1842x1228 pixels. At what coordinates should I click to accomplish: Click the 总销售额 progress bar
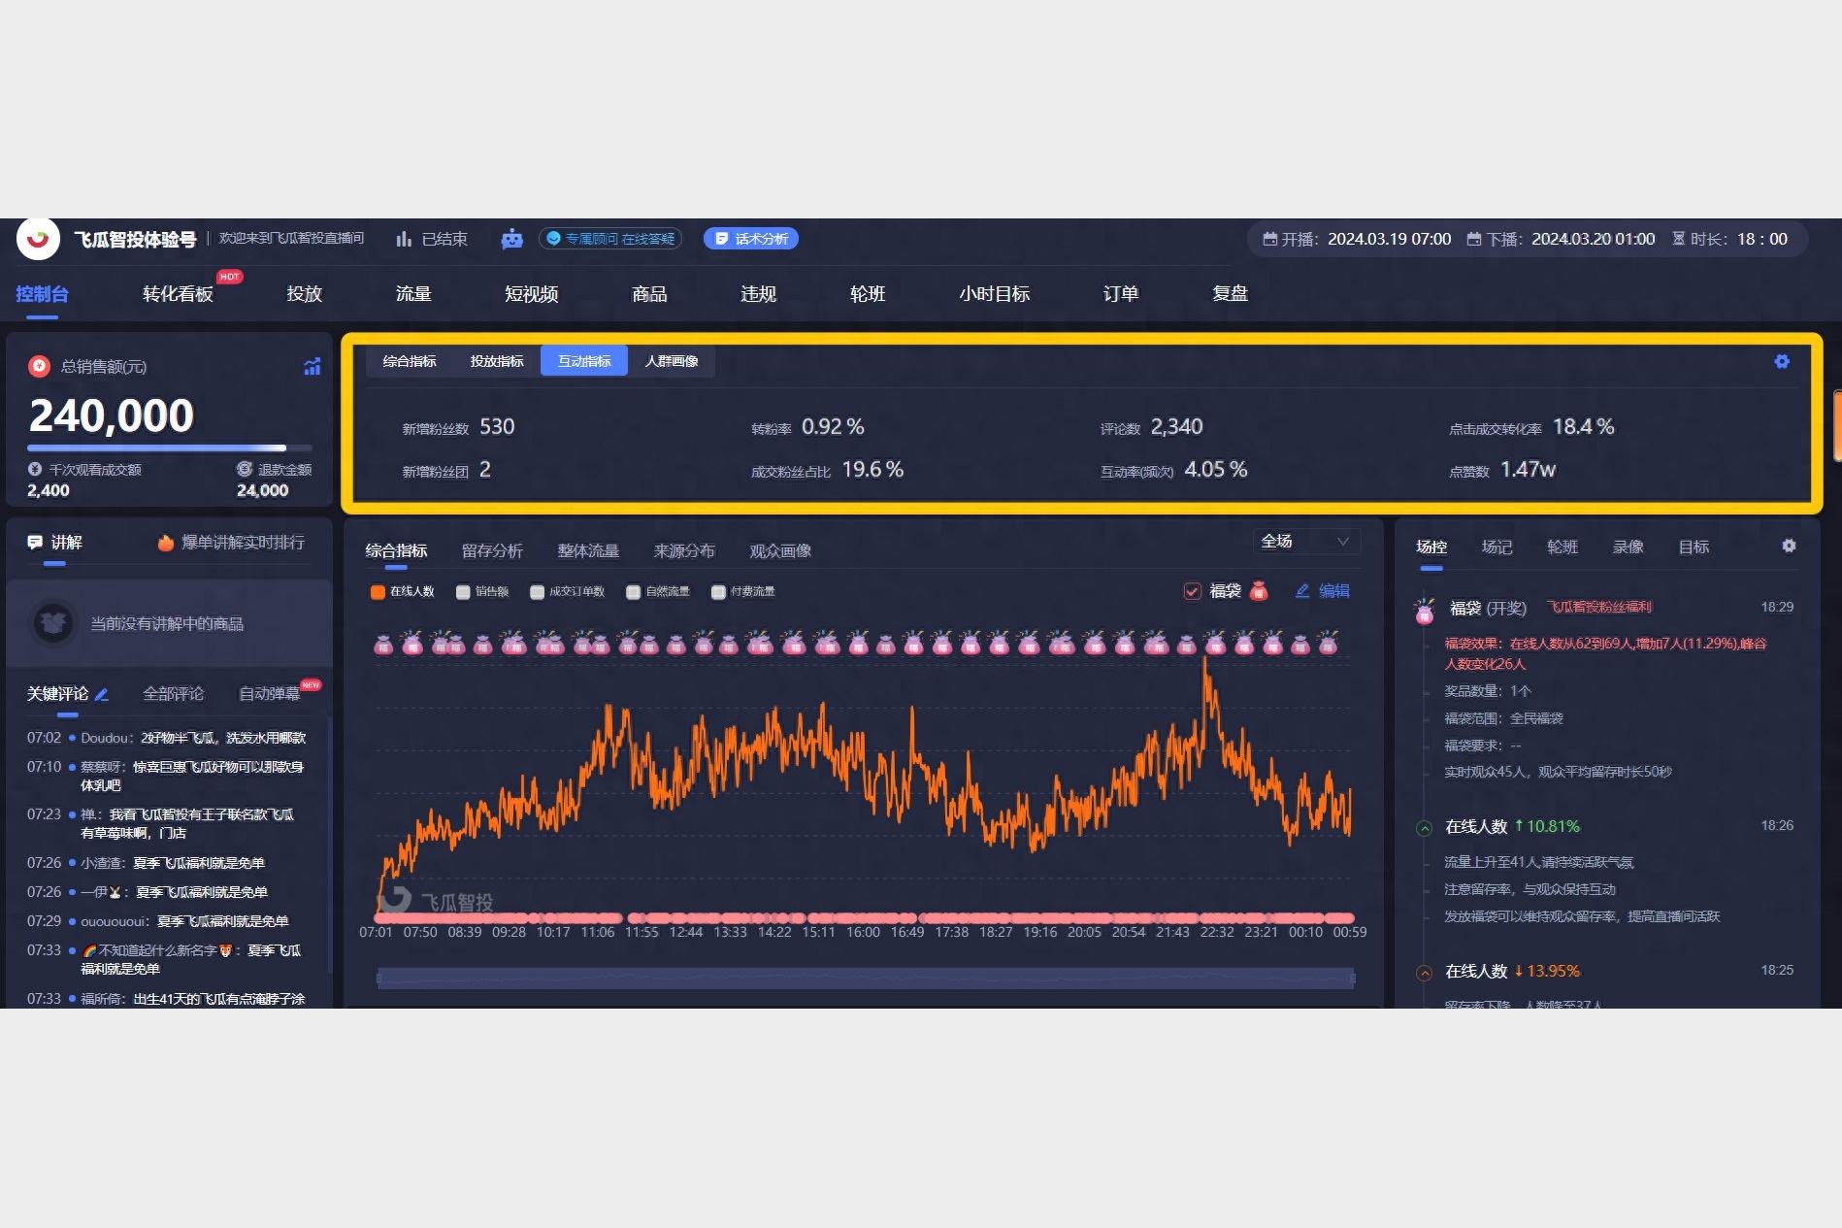click(x=170, y=448)
